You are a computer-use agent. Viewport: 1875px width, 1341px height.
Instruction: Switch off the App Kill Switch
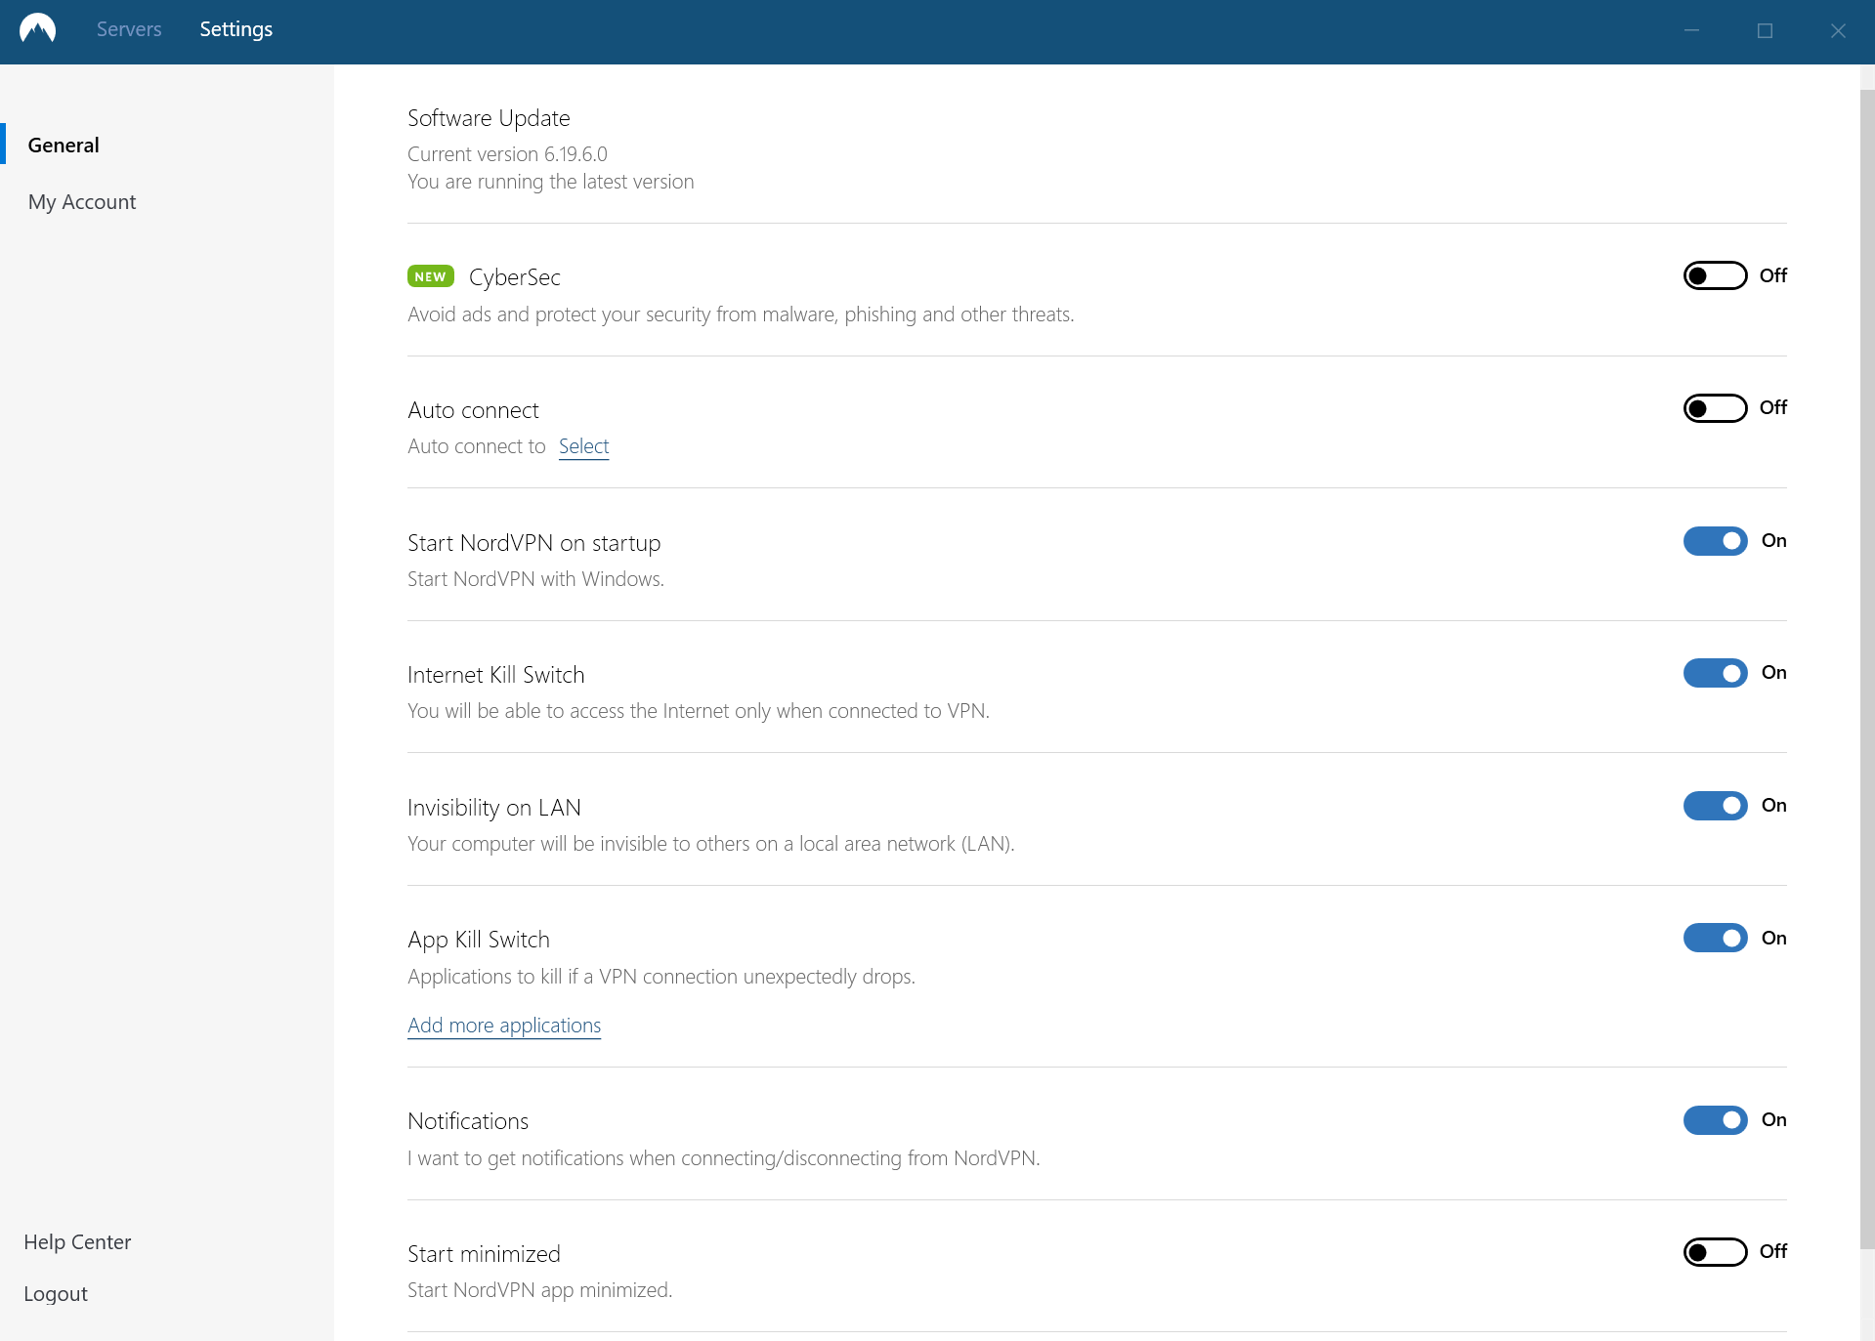(x=1715, y=938)
